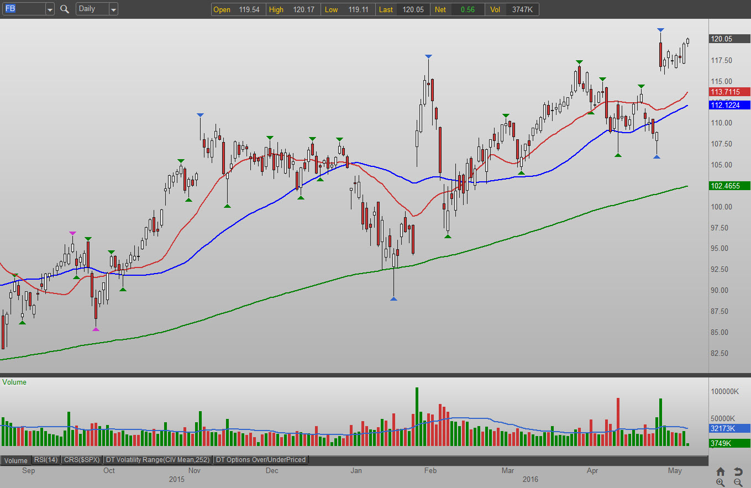The height and width of the screenshot is (488, 751).
Task: Click the Jan label on time axis
Action: [356, 471]
